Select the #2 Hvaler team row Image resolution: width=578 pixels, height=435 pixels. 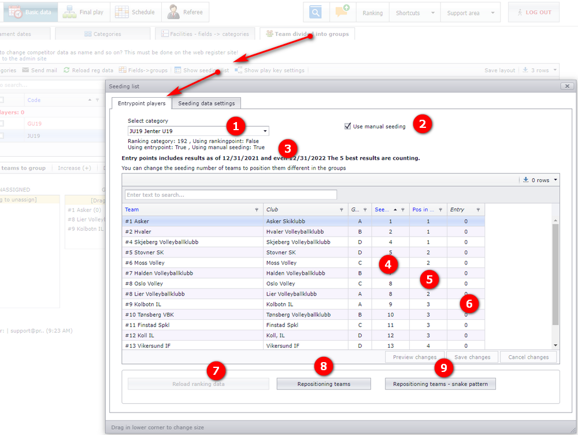[x=303, y=232]
